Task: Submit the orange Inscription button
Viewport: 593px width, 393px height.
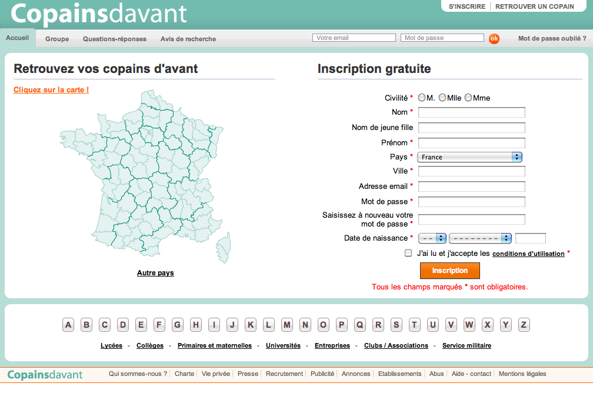Action: tap(450, 271)
